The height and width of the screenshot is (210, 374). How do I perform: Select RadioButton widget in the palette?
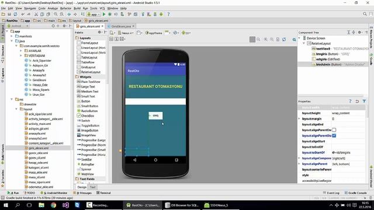(87, 111)
